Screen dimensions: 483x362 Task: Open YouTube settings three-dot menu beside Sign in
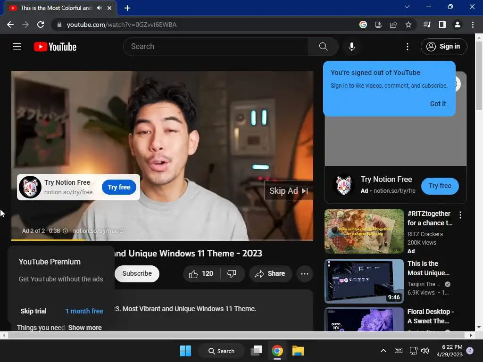(x=407, y=47)
